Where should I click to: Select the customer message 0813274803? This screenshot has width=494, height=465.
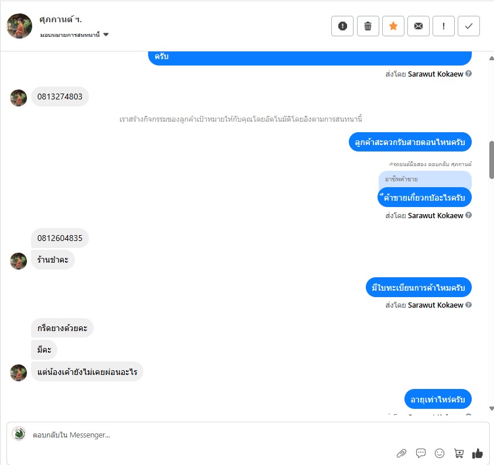60,97
